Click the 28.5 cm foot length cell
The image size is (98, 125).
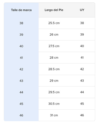(54, 69)
